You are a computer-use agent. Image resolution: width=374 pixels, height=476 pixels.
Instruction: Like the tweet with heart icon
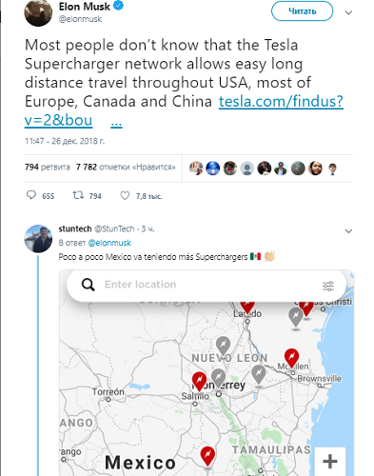pyautogui.click(x=125, y=195)
